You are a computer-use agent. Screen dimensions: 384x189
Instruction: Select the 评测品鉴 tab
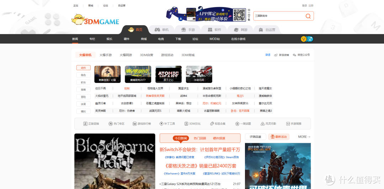tap(255, 137)
